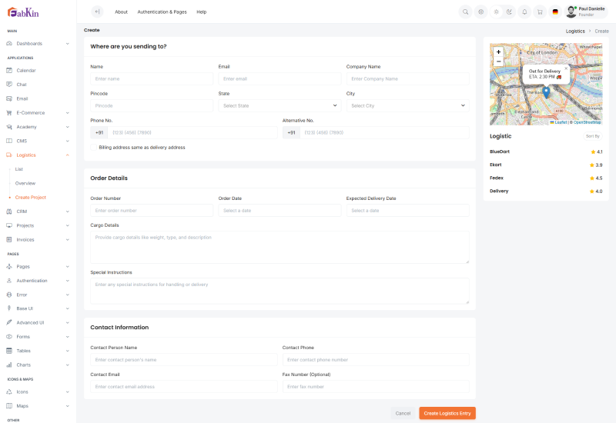Viewport: 616px width, 423px height.
Task: Click the Cancel button
Action: (403, 413)
